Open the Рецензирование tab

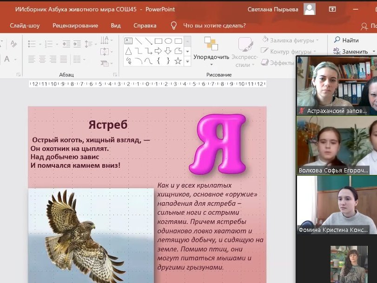click(75, 26)
